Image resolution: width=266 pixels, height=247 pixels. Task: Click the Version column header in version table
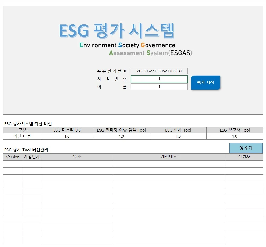[x=12, y=157]
